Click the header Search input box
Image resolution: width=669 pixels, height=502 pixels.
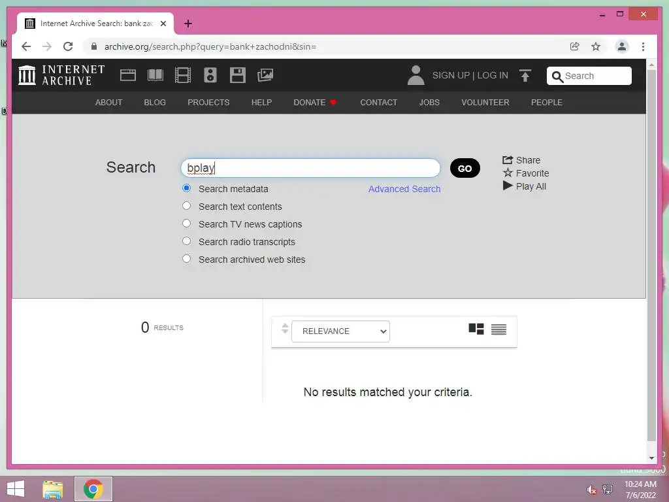[x=589, y=76]
